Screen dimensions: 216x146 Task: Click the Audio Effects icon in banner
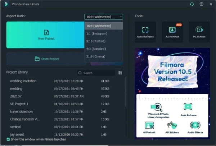click(195, 125)
